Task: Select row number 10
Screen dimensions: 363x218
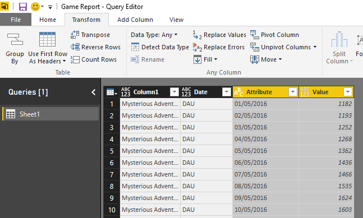Action: [112, 210]
